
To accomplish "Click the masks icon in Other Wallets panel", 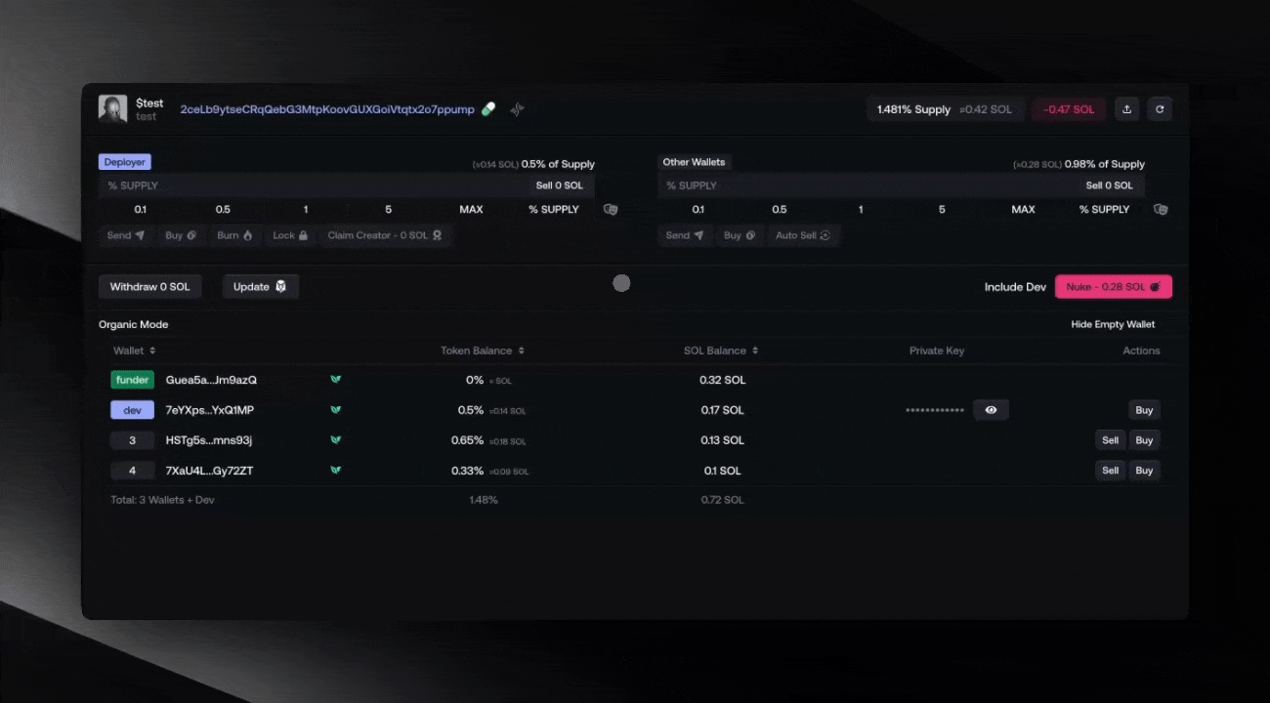I will pos(1161,209).
